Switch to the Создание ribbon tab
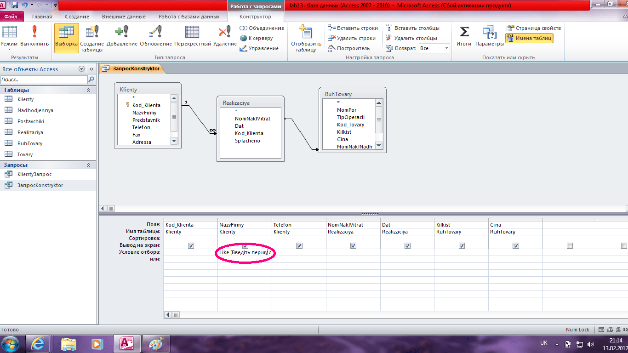The width and height of the screenshot is (628, 353). (77, 17)
